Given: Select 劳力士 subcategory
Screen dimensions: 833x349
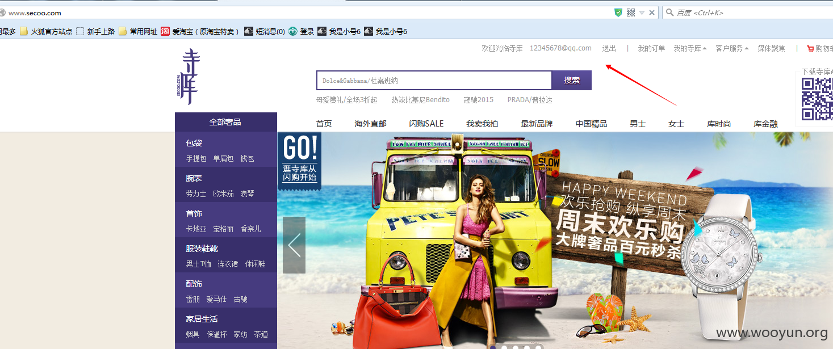Looking at the screenshot, I should [x=196, y=194].
